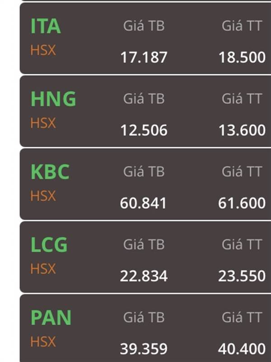The width and height of the screenshot is (271, 362).
Task: Click Giá TT header in LCG row
Action: click(242, 244)
